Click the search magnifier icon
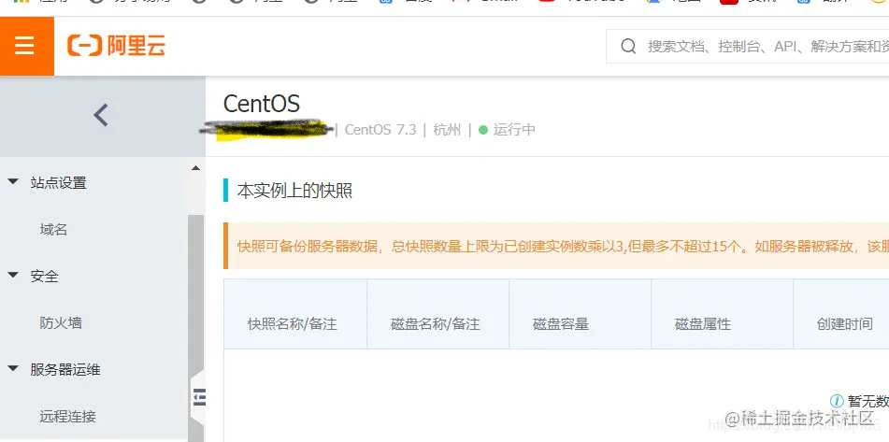 pyautogui.click(x=628, y=46)
